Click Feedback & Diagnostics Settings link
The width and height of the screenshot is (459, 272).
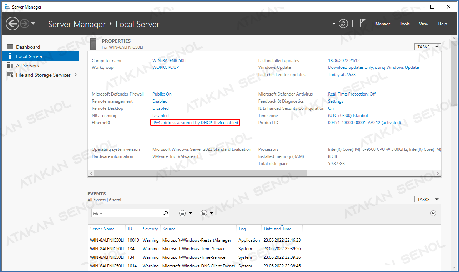pos(336,101)
